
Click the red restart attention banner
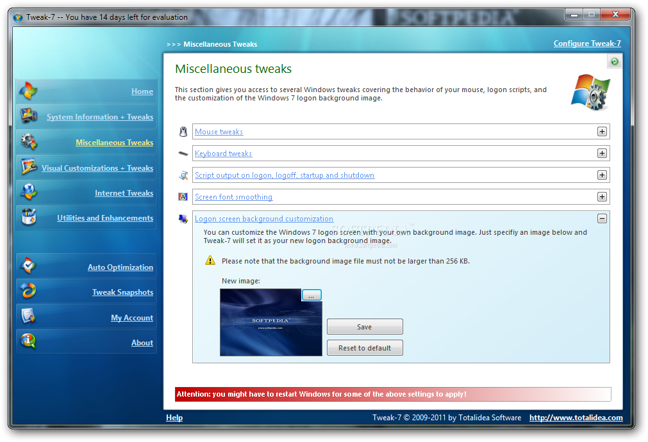[x=393, y=394]
